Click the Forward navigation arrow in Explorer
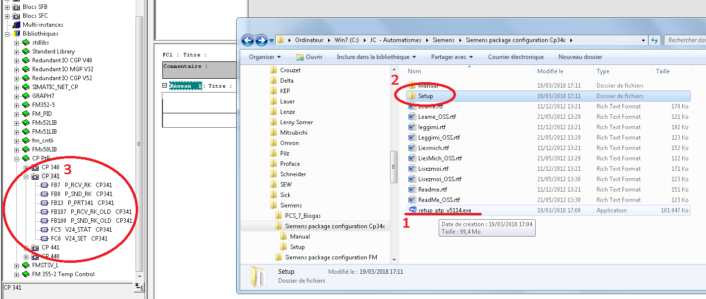Image resolution: width=706 pixels, height=299 pixels. pyautogui.click(x=261, y=40)
